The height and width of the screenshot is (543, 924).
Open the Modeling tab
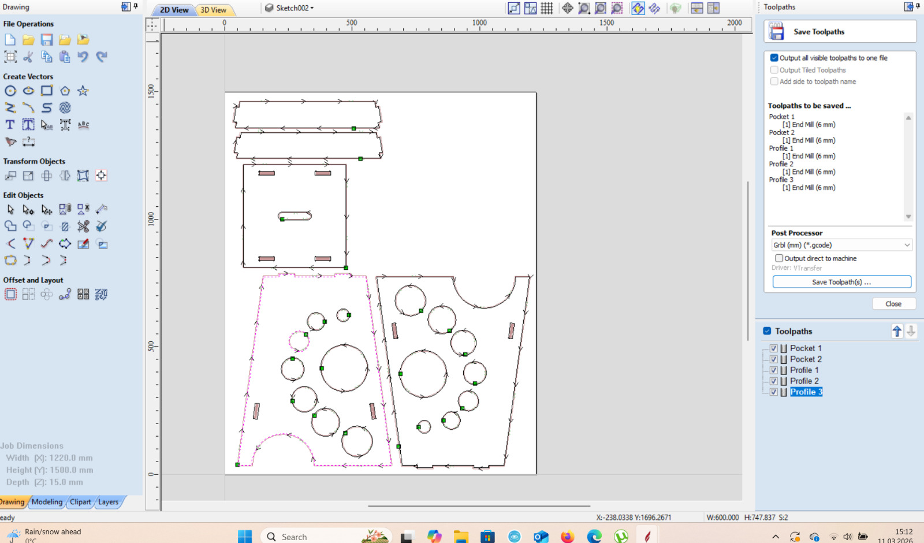click(47, 502)
